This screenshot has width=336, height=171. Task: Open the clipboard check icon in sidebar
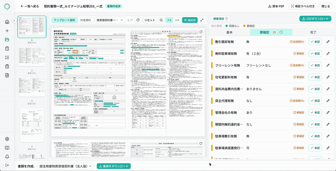pos(7,48)
